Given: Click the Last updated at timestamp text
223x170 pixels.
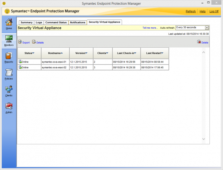Looking at the screenshot, I should click(189, 34).
